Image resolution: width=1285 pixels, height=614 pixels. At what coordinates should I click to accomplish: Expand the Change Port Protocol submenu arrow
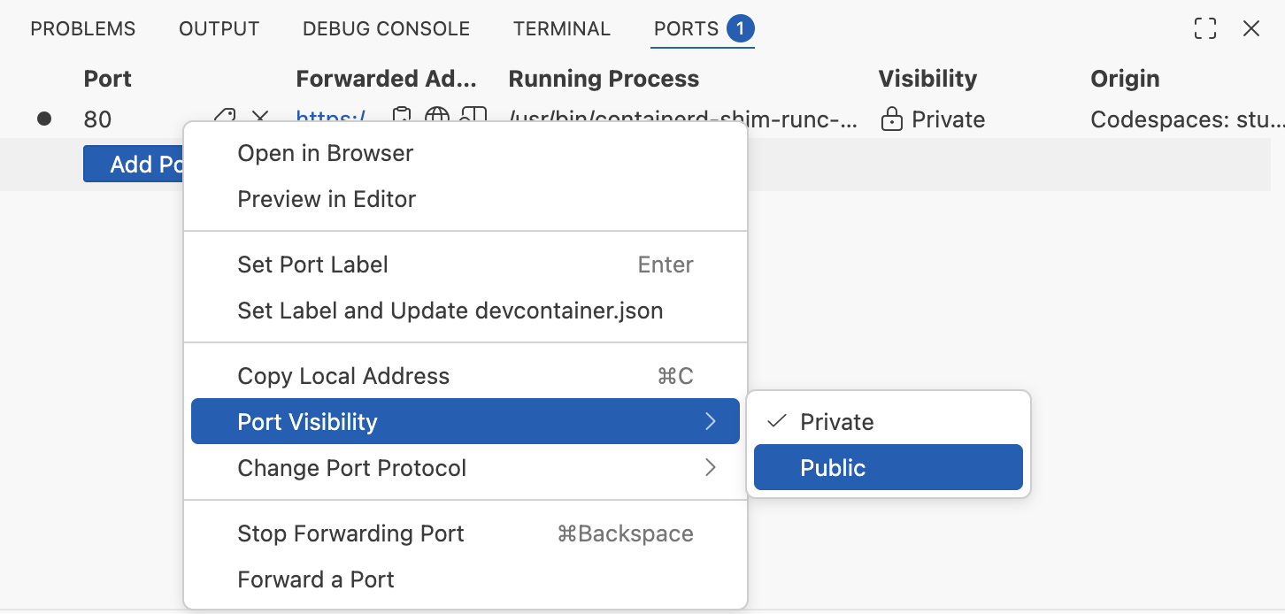click(x=710, y=468)
